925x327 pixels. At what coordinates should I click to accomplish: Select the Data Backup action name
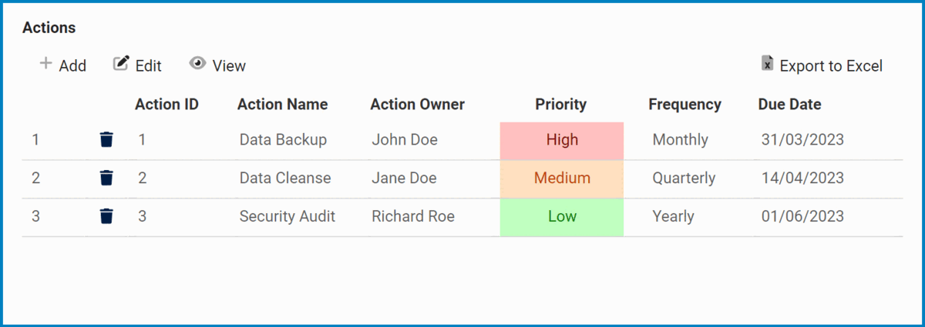click(283, 140)
